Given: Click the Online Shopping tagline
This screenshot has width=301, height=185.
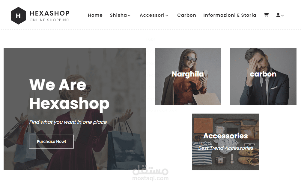Looking at the screenshot, I should click(x=49, y=20).
